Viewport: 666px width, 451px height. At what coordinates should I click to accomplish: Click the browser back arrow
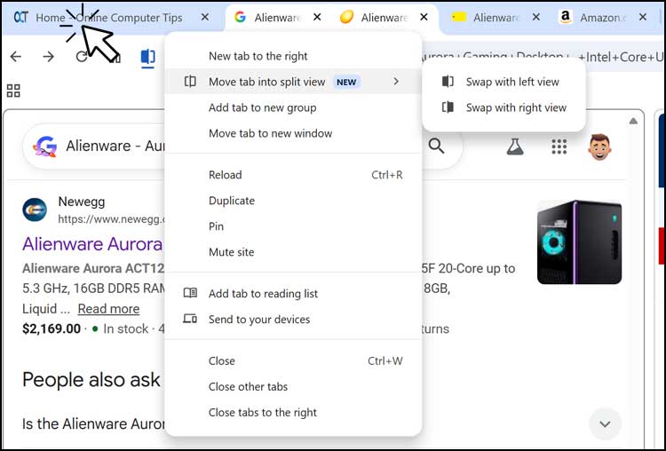point(16,57)
